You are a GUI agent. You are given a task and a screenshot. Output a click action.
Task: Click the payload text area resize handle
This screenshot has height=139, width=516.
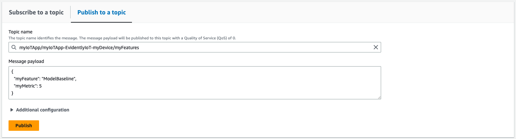tap(379, 97)
